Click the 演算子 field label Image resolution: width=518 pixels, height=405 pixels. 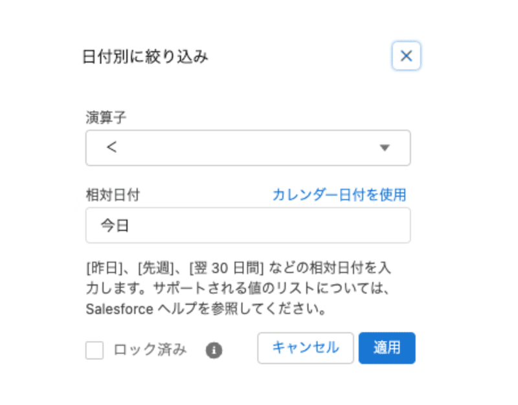[x=106, y=117]
